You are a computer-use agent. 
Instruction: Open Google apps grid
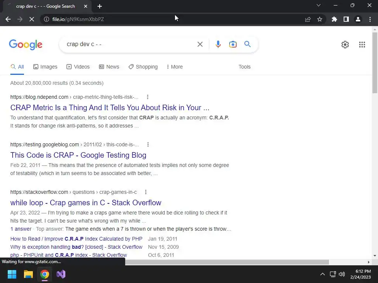click(362, 45)
